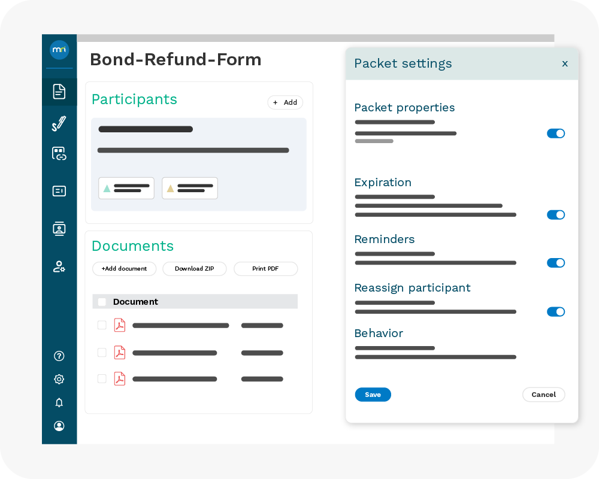View notifications bell icon
This screenshot has height=479, width=599.
pos(59,402)
